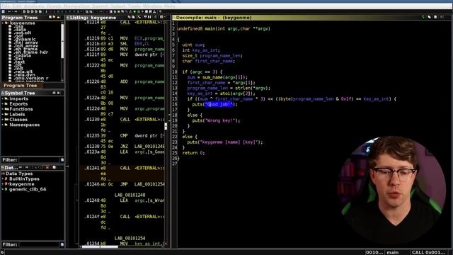Viewport: 453px width, 255px height.
Task: Click "CALL 0x001..." in status bar
Action: click(428, 252)
